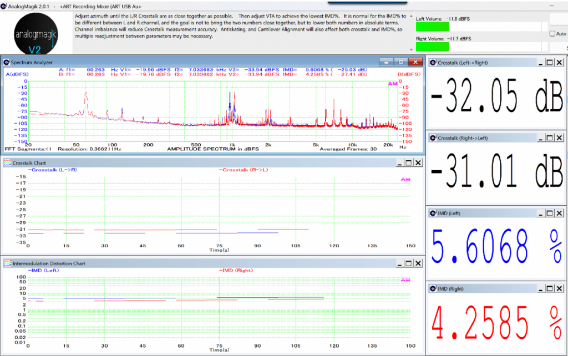Click the 'AMPLITUDE SPECTRUM in dBFS' caption
Image resolution: width=568 pixels, height=356 pixels.
213,149
